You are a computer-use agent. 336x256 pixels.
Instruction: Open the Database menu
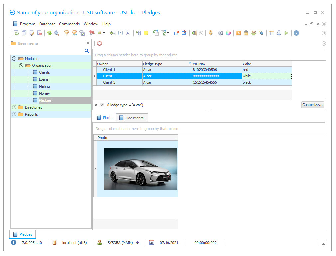click(47, 24)
